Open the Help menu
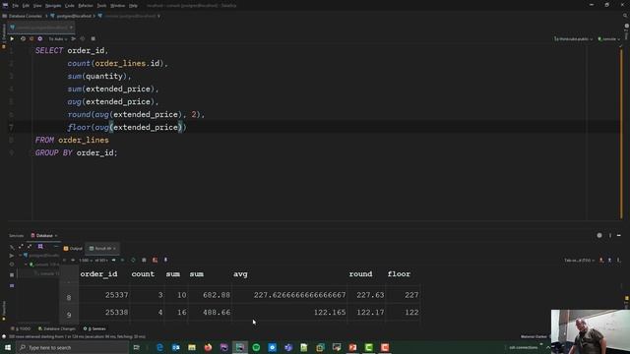Viewport: 630px width, 354px height. coord(133,6)
